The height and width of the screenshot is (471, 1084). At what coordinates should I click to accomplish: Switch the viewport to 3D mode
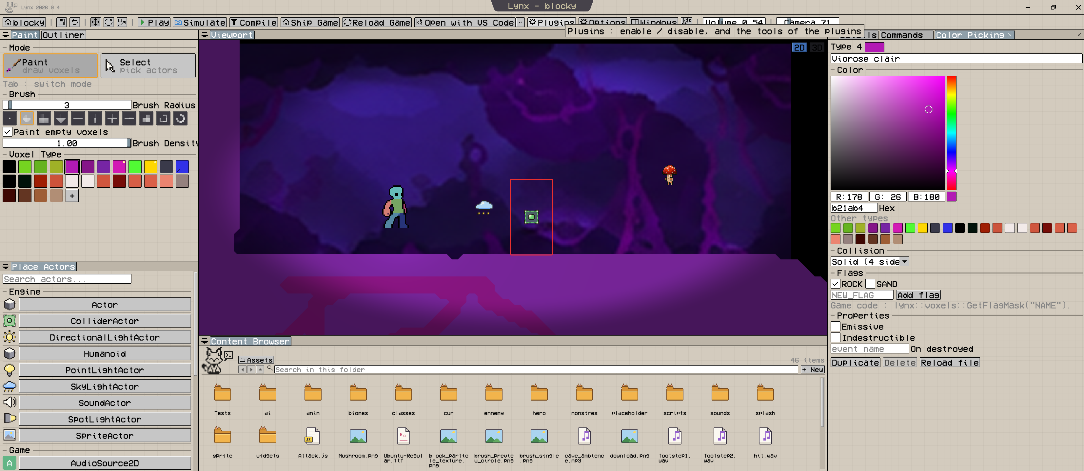tap(817, 47)
